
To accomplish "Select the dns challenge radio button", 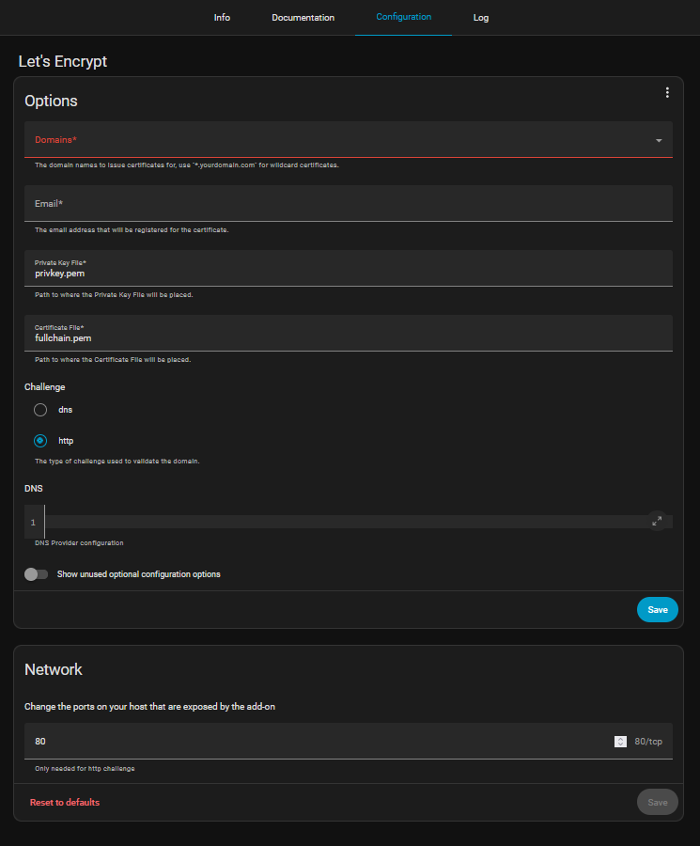I will click(40, 410).
